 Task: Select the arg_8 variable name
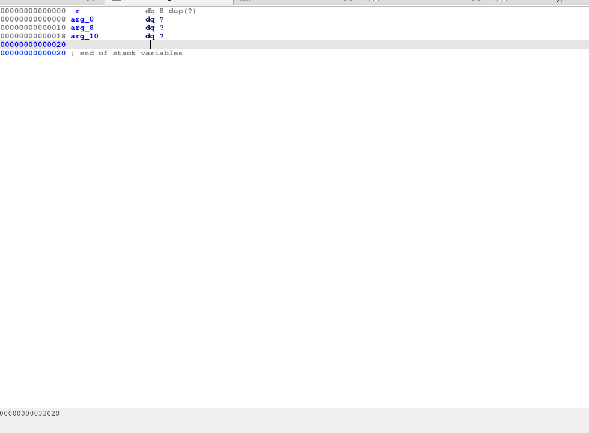[82, 28]
